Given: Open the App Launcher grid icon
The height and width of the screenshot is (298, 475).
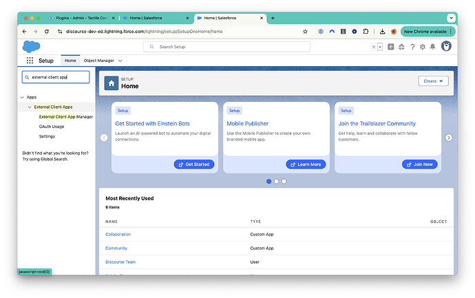Looking at the screenshot, I should [30, 61].
